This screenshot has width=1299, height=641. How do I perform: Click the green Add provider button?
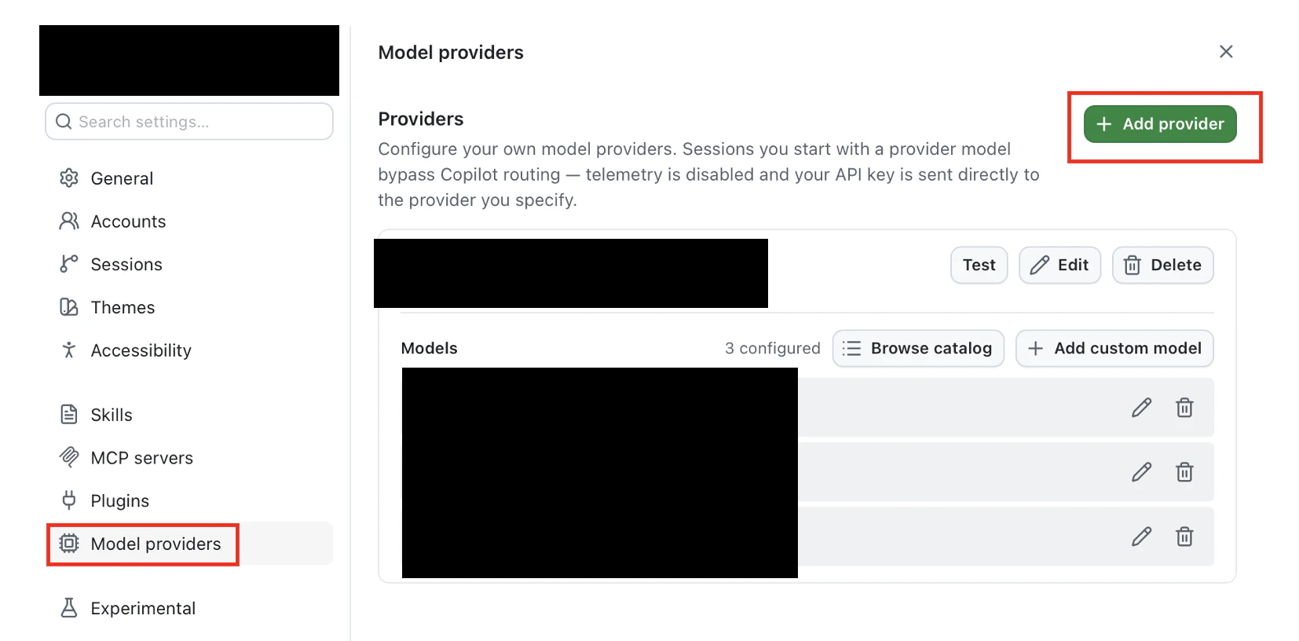(x=1160, y=124)
